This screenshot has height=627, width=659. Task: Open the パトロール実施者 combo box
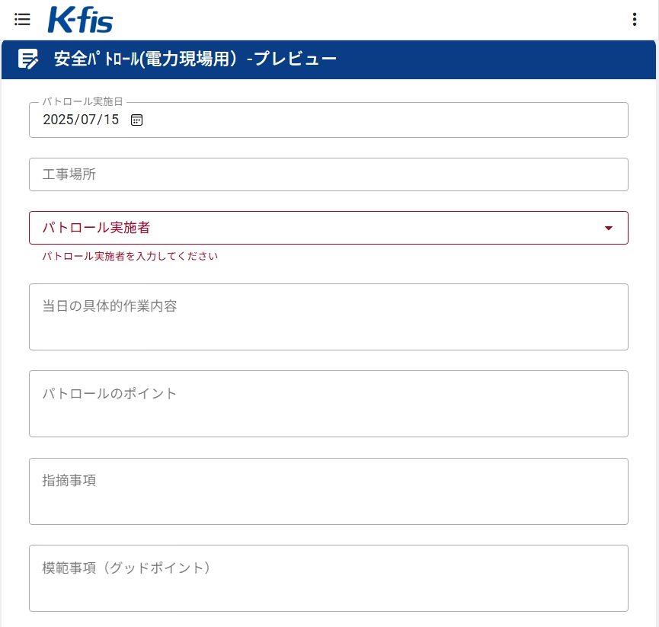pos(328,228)
